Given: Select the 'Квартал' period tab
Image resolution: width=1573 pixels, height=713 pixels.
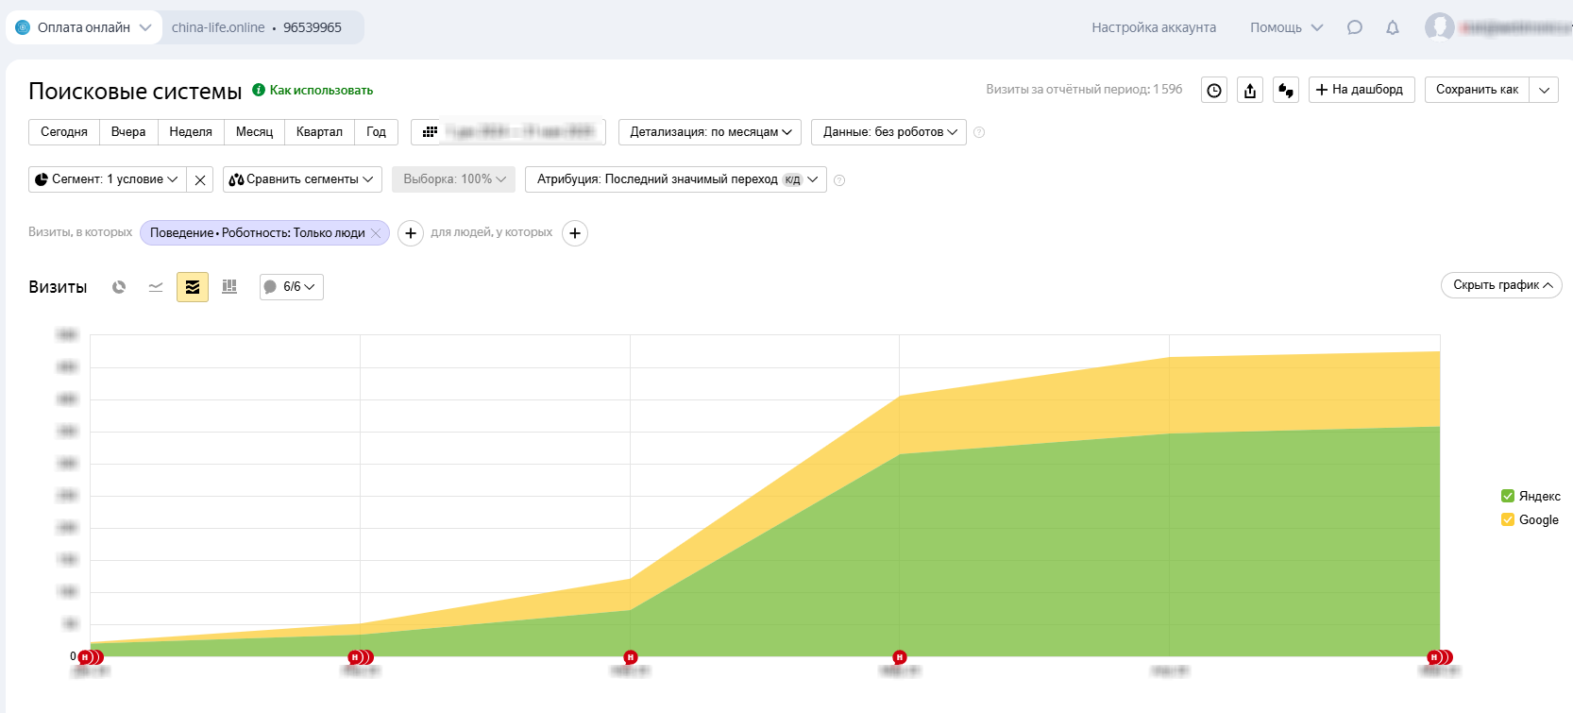Looking at the screenshot, I should tap(319, 132).
